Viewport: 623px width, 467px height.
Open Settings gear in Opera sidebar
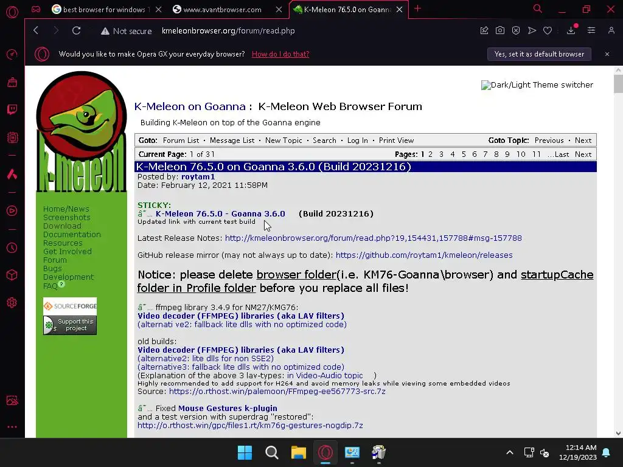tap(12, 303)
